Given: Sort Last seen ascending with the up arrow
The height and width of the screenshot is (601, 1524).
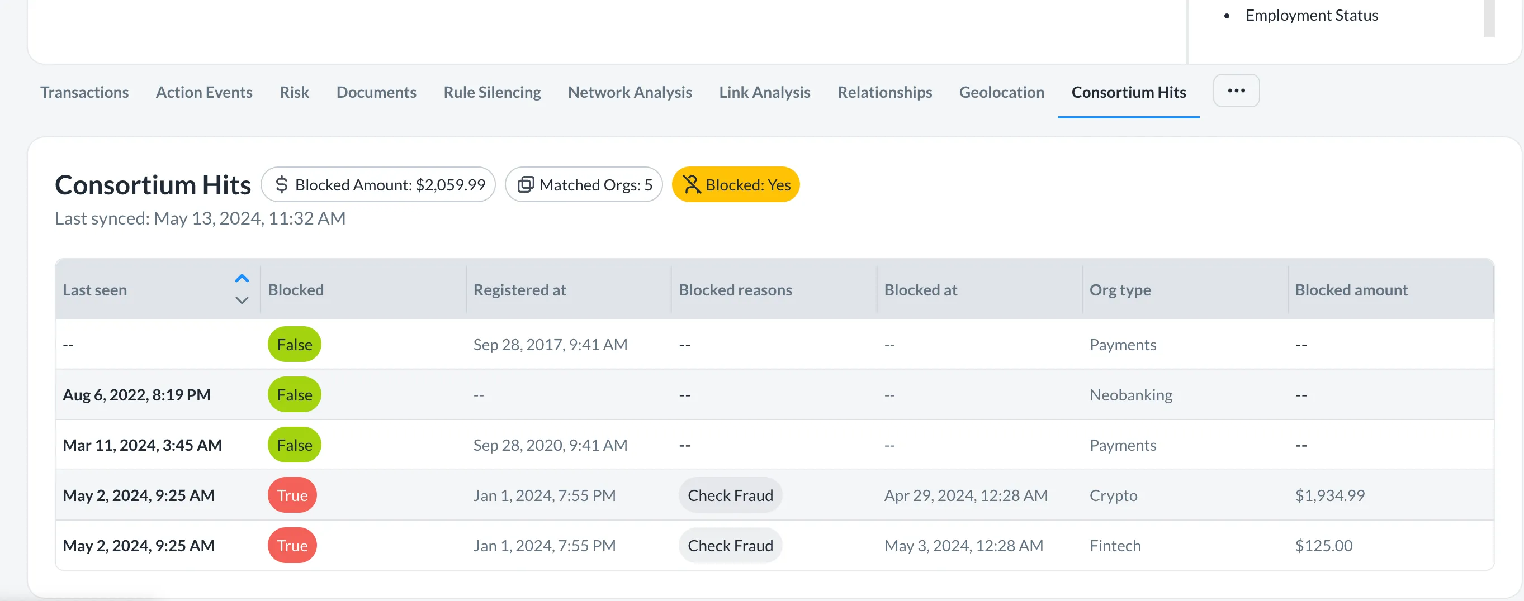Looking at the screenshot, I should coord(242,278).
